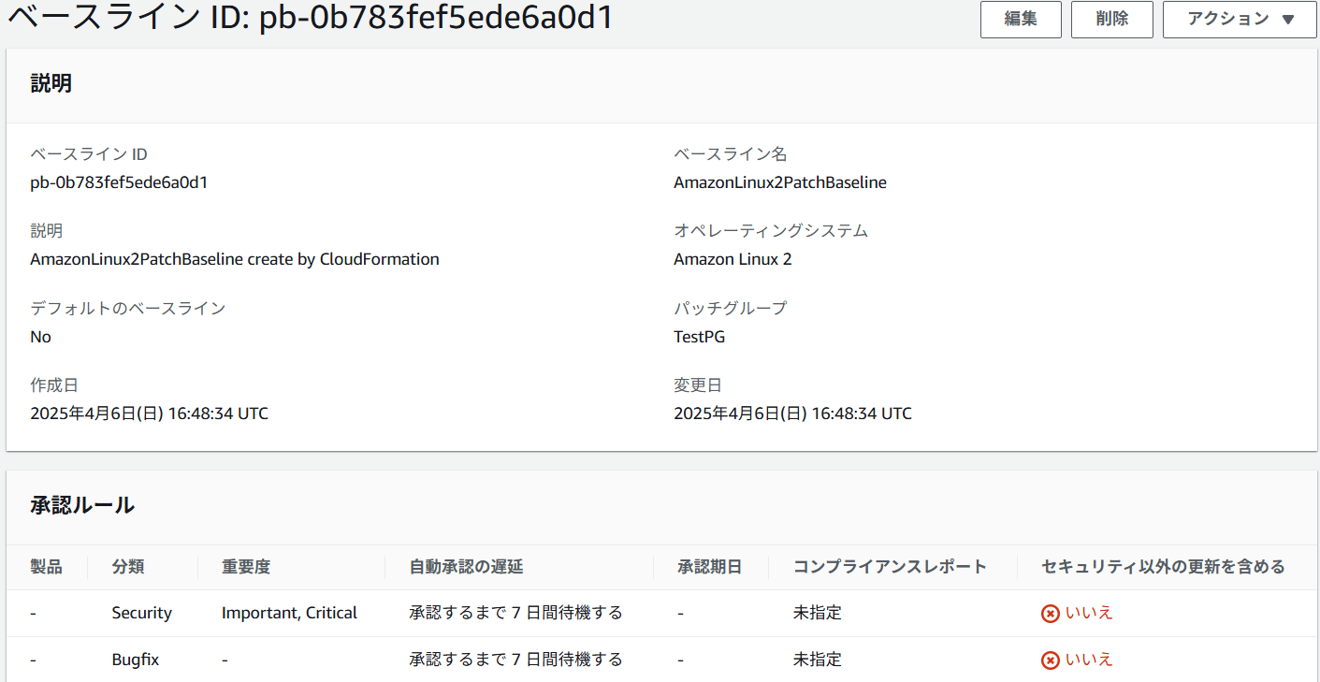Click the セキュリティ以外の更新を含める column header

click(x=1163, y=566)
